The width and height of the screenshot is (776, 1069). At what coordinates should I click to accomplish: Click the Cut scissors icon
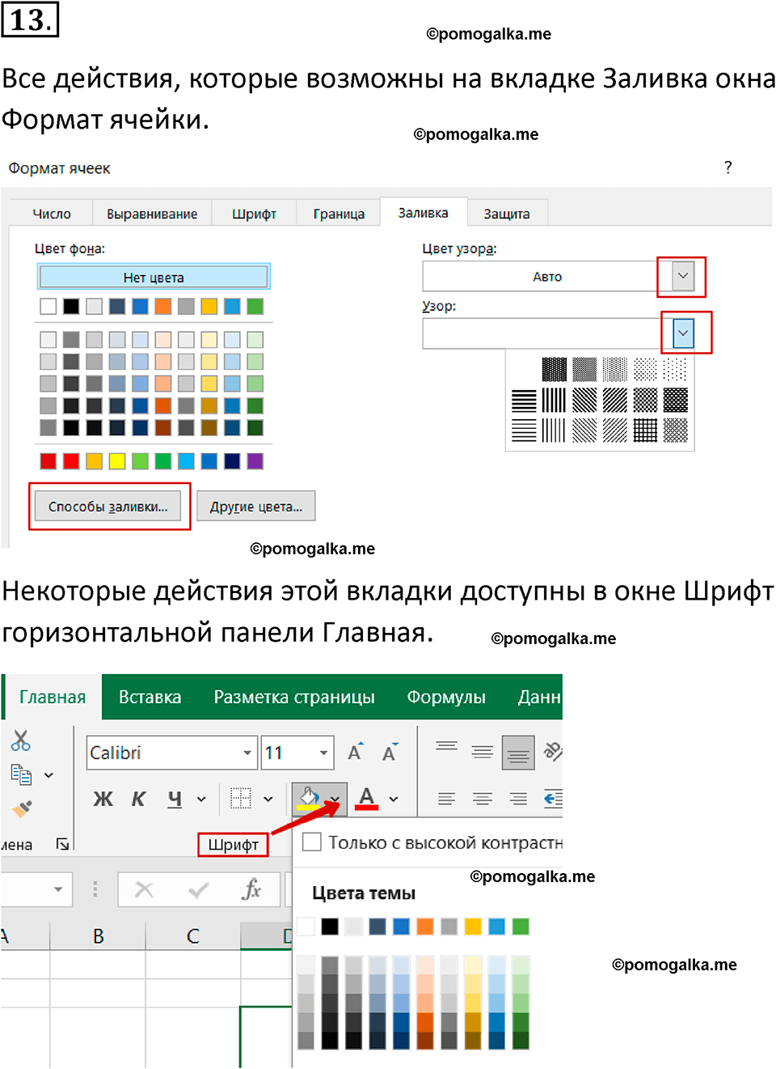coord(21,740)
